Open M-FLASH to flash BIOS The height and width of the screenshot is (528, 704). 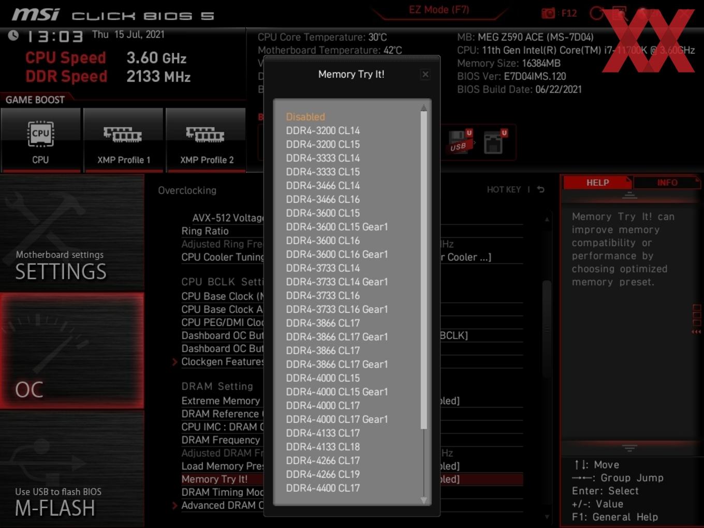click(72, 468)
